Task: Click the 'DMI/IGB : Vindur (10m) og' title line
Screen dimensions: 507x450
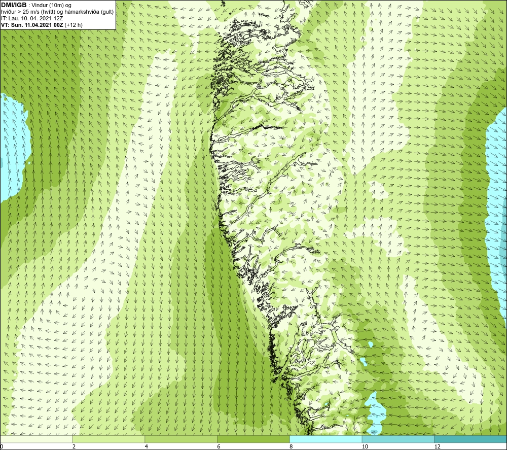Action: (x=36, y=5)
